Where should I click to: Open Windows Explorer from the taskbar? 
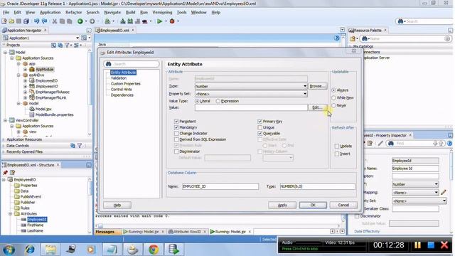(50, 250)
